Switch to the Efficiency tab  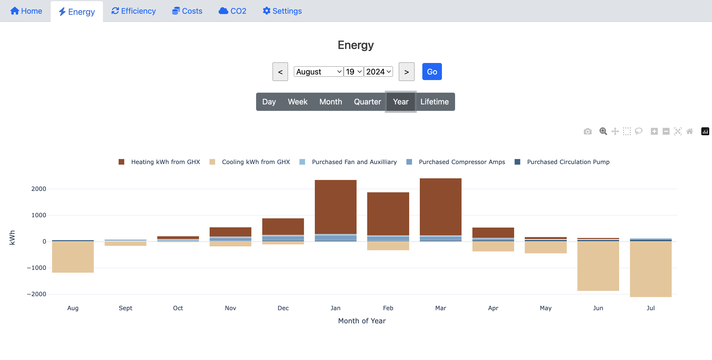[133, 11]
